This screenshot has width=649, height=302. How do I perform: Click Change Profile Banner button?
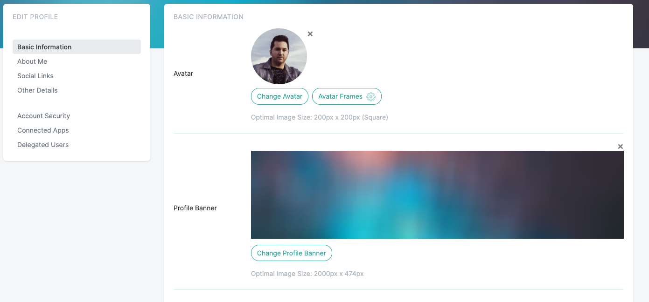[292, 253]
